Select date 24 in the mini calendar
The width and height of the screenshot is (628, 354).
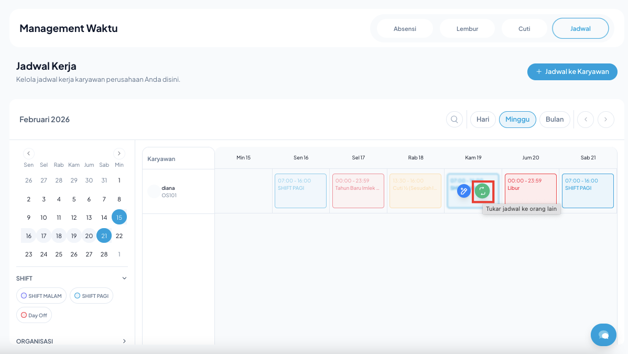[x=44, y=254]
